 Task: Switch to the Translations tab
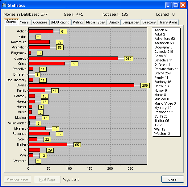point(168,22)
